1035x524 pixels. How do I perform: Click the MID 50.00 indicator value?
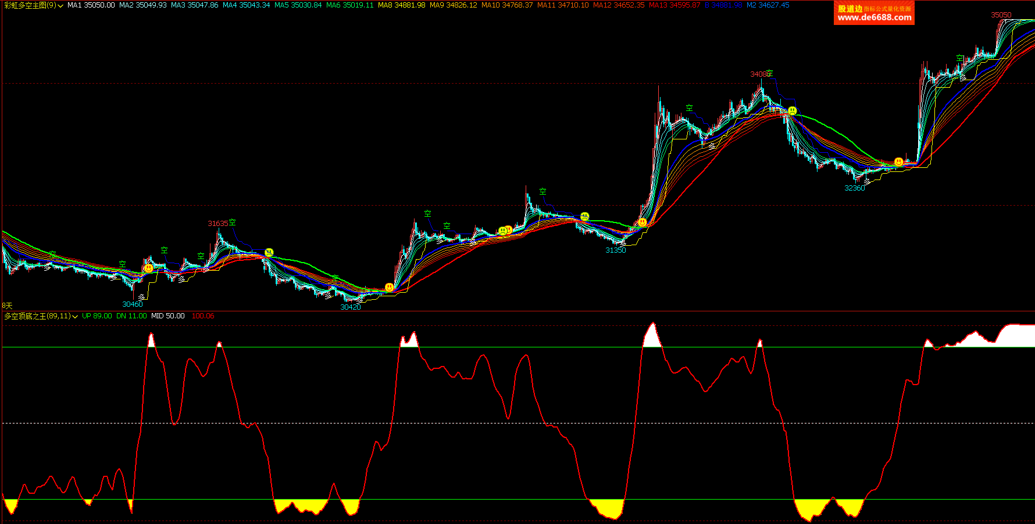pyautogui.click(x=167, y=316)
